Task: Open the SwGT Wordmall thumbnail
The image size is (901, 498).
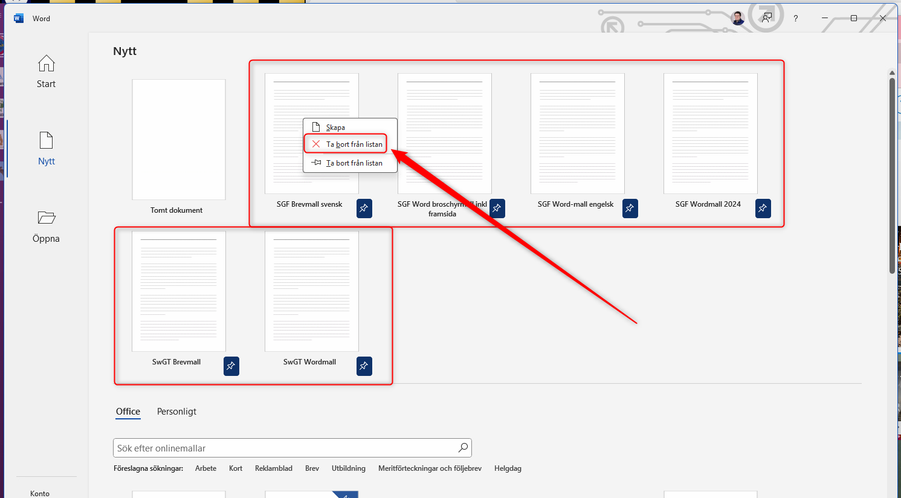Action: [312, 291]
